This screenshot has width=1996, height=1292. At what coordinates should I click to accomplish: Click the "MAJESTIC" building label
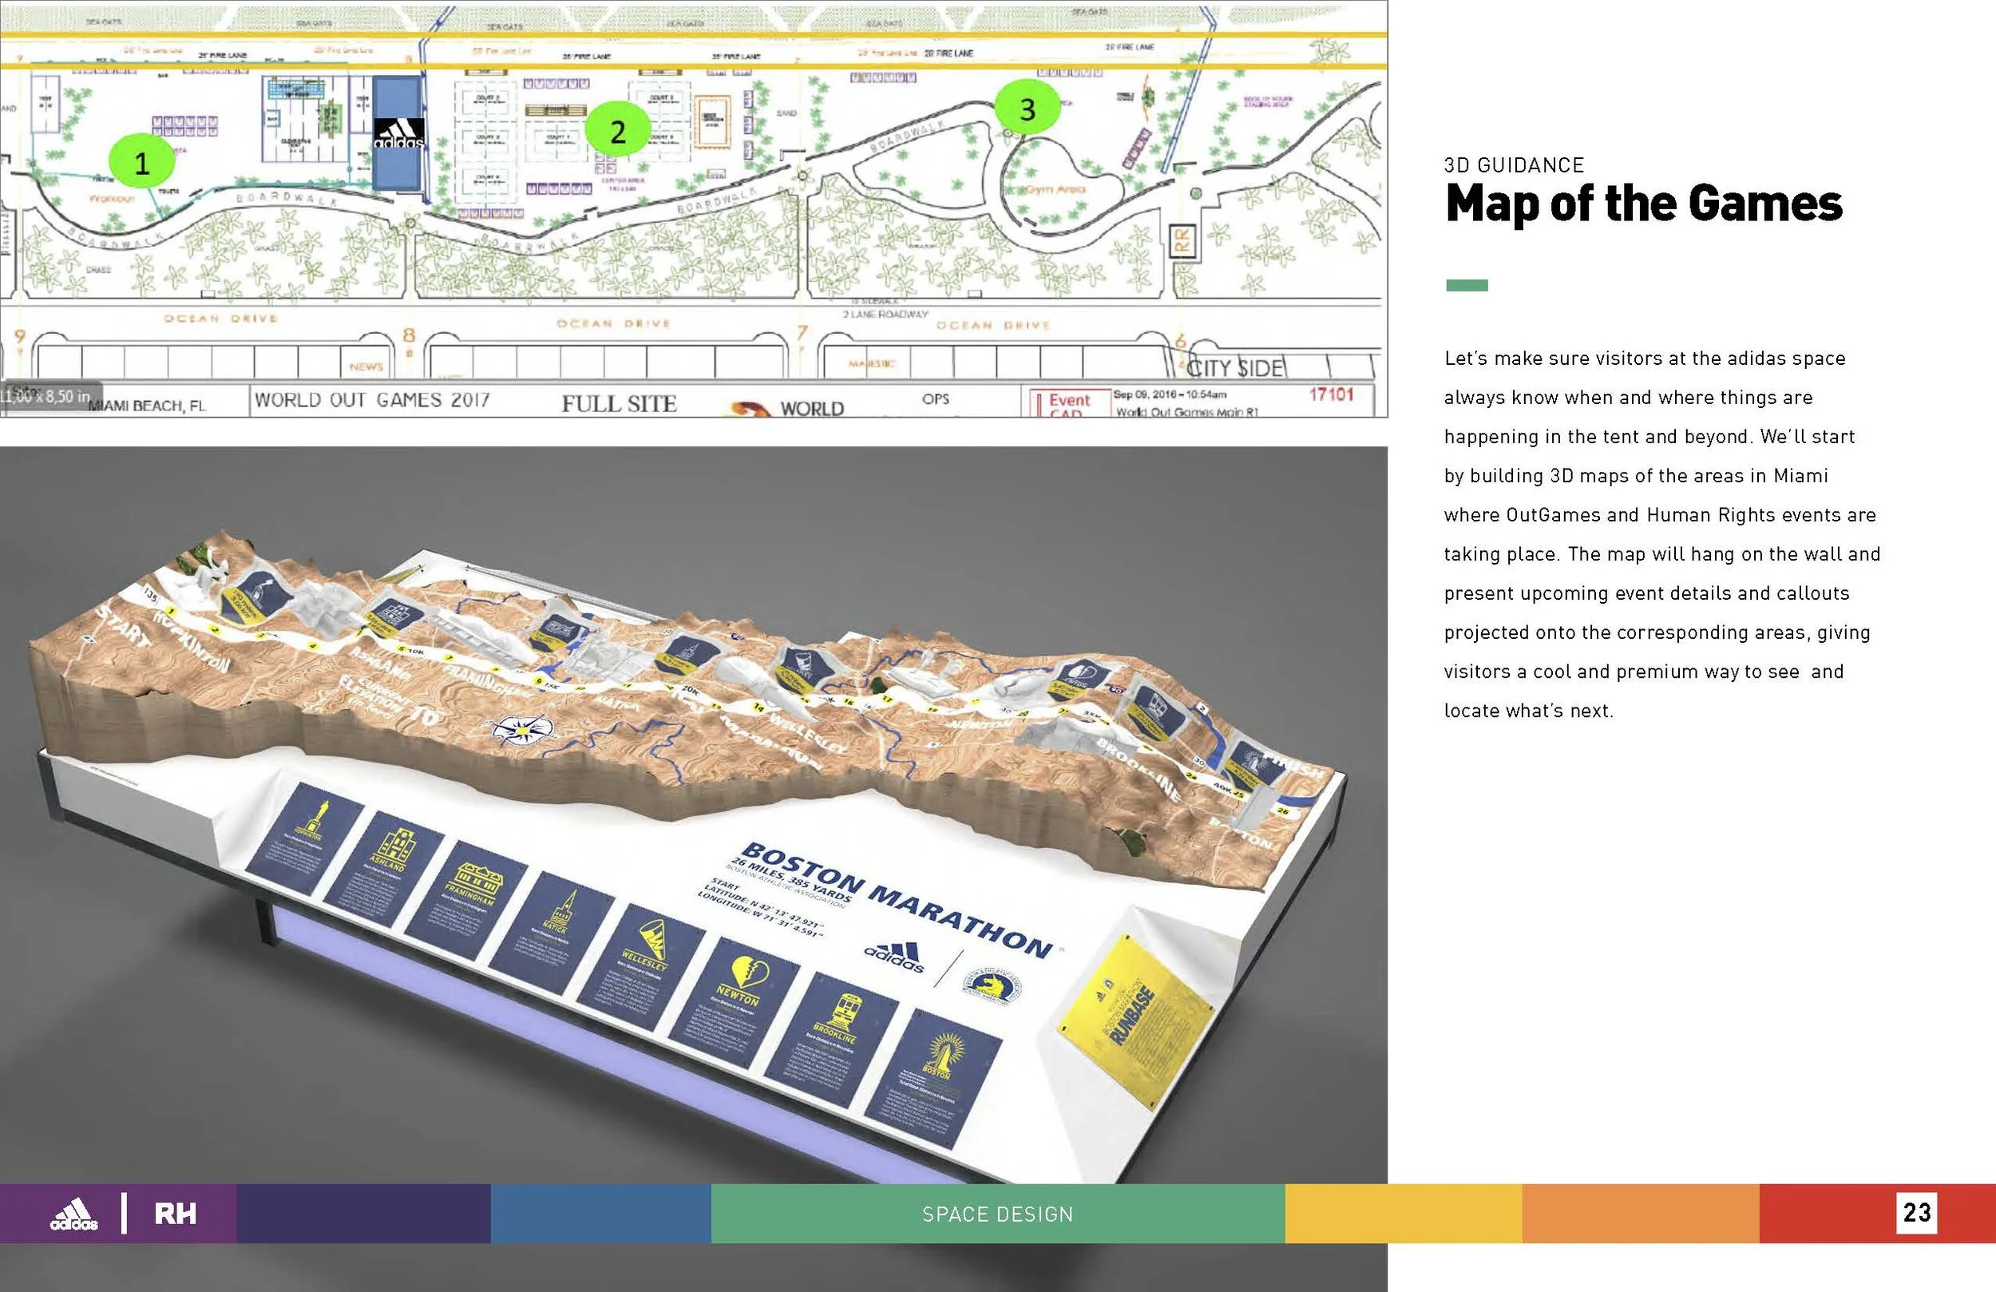pos(872,364)
